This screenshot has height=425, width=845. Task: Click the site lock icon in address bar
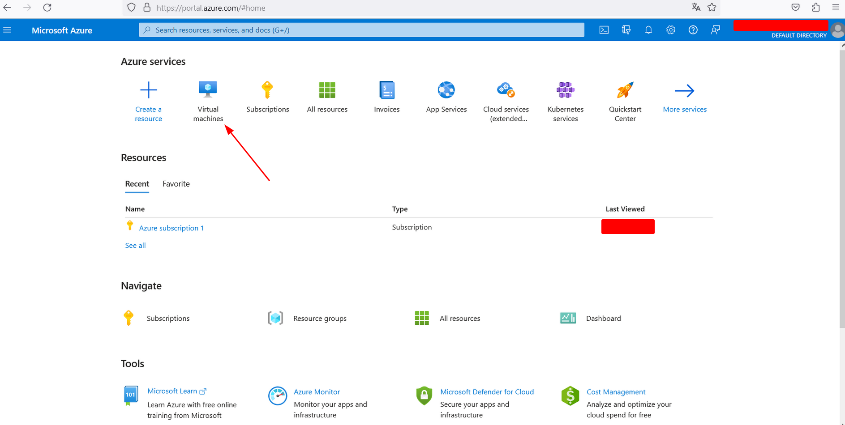point(146,8)
